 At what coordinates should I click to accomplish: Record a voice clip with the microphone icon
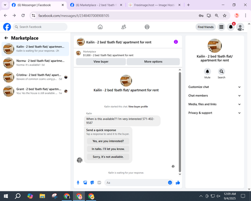(78, 182)
